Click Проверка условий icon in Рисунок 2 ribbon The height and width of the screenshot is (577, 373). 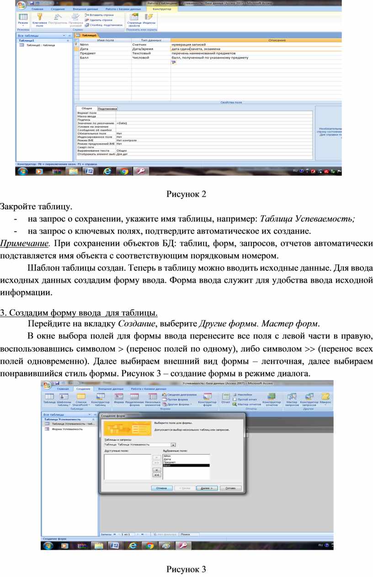(x=75, y=20)
